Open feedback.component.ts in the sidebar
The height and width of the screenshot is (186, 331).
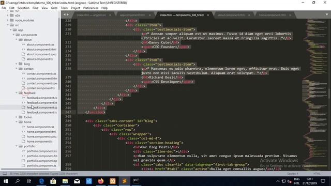pos(42,113)
